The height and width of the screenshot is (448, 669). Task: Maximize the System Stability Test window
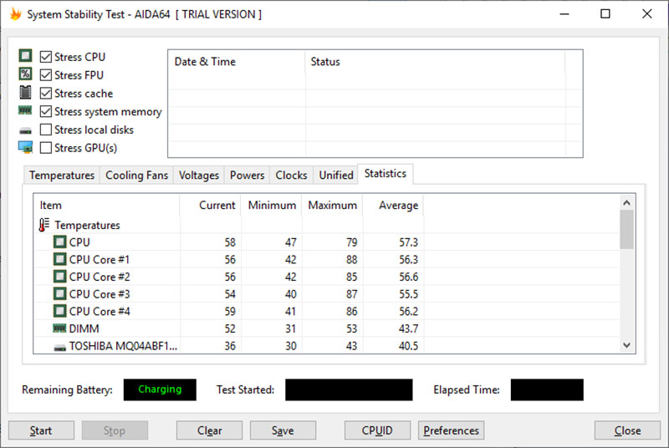click(x=605, y=14)
